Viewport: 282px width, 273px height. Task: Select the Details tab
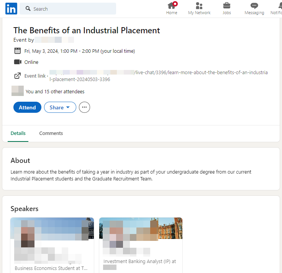pos(18,133)
